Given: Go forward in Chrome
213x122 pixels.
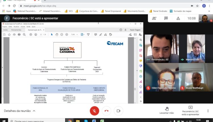Looking at the screenshot, I should [x=9, y=6].
